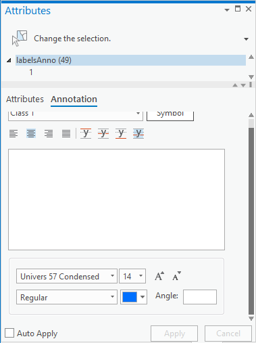Switch to the Attributes tab
256x343 pixels.
point(25,99)
